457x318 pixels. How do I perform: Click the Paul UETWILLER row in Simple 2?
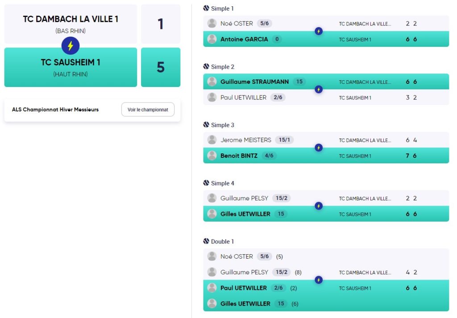326,97
